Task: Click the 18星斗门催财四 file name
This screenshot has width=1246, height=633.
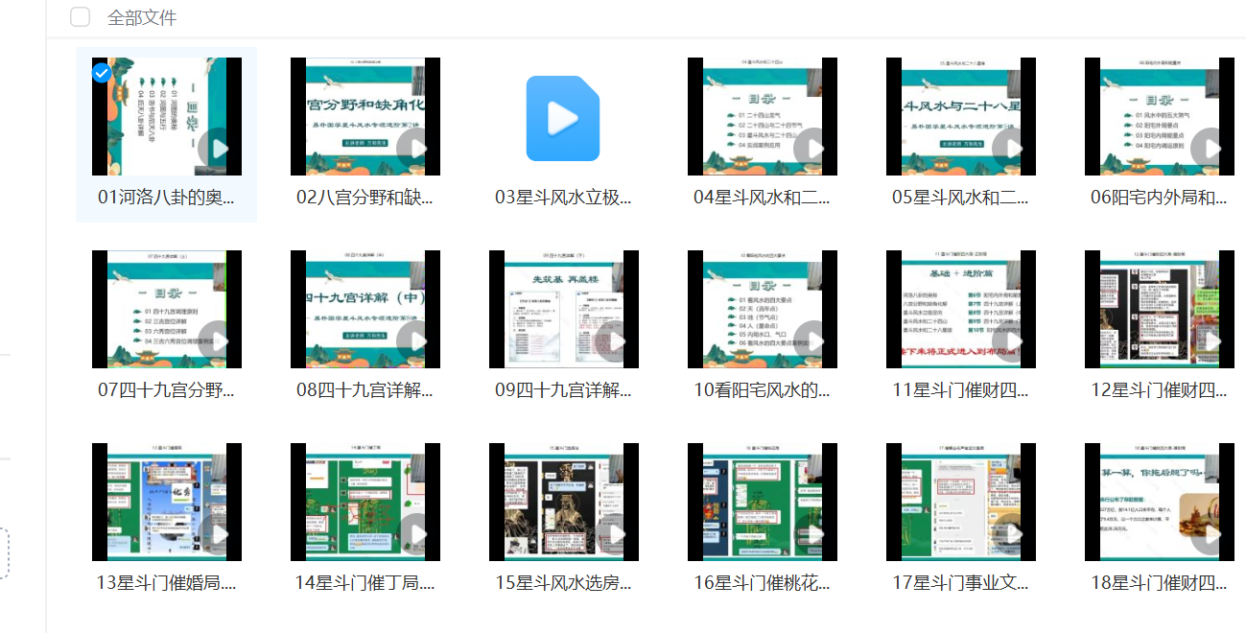Action: [1159, 583]
